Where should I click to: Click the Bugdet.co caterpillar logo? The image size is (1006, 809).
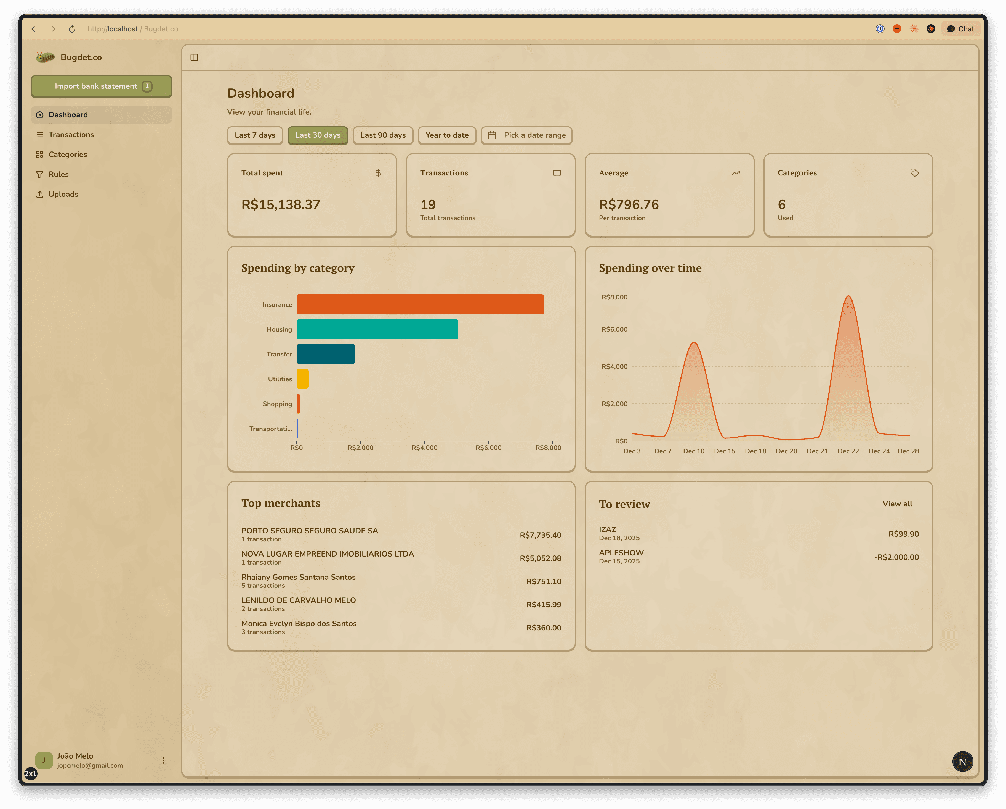point(45,57)
